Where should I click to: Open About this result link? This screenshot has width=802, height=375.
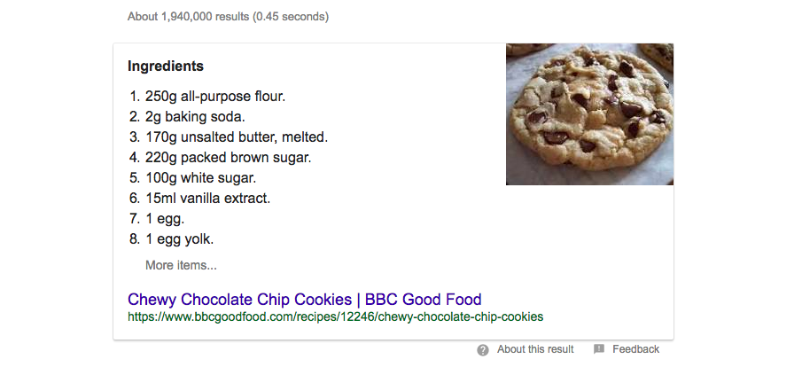point(535,349)
